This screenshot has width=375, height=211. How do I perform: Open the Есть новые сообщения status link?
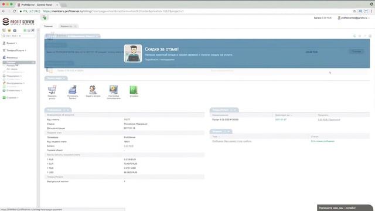click(x=323, y=141)
